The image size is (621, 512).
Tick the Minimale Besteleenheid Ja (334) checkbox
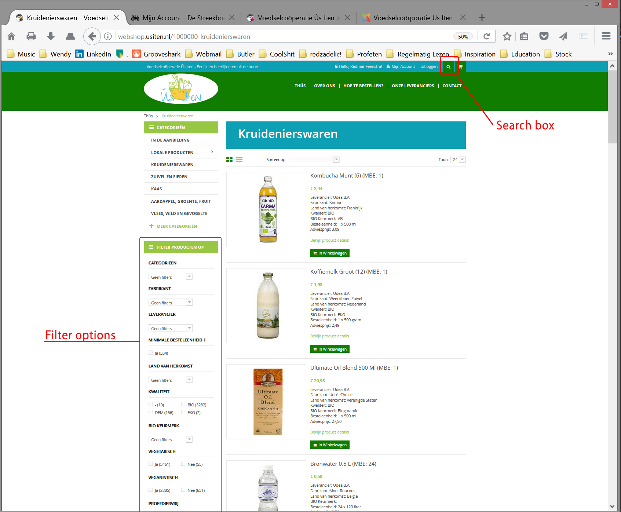pyautogui.click(x=150, y=353)
